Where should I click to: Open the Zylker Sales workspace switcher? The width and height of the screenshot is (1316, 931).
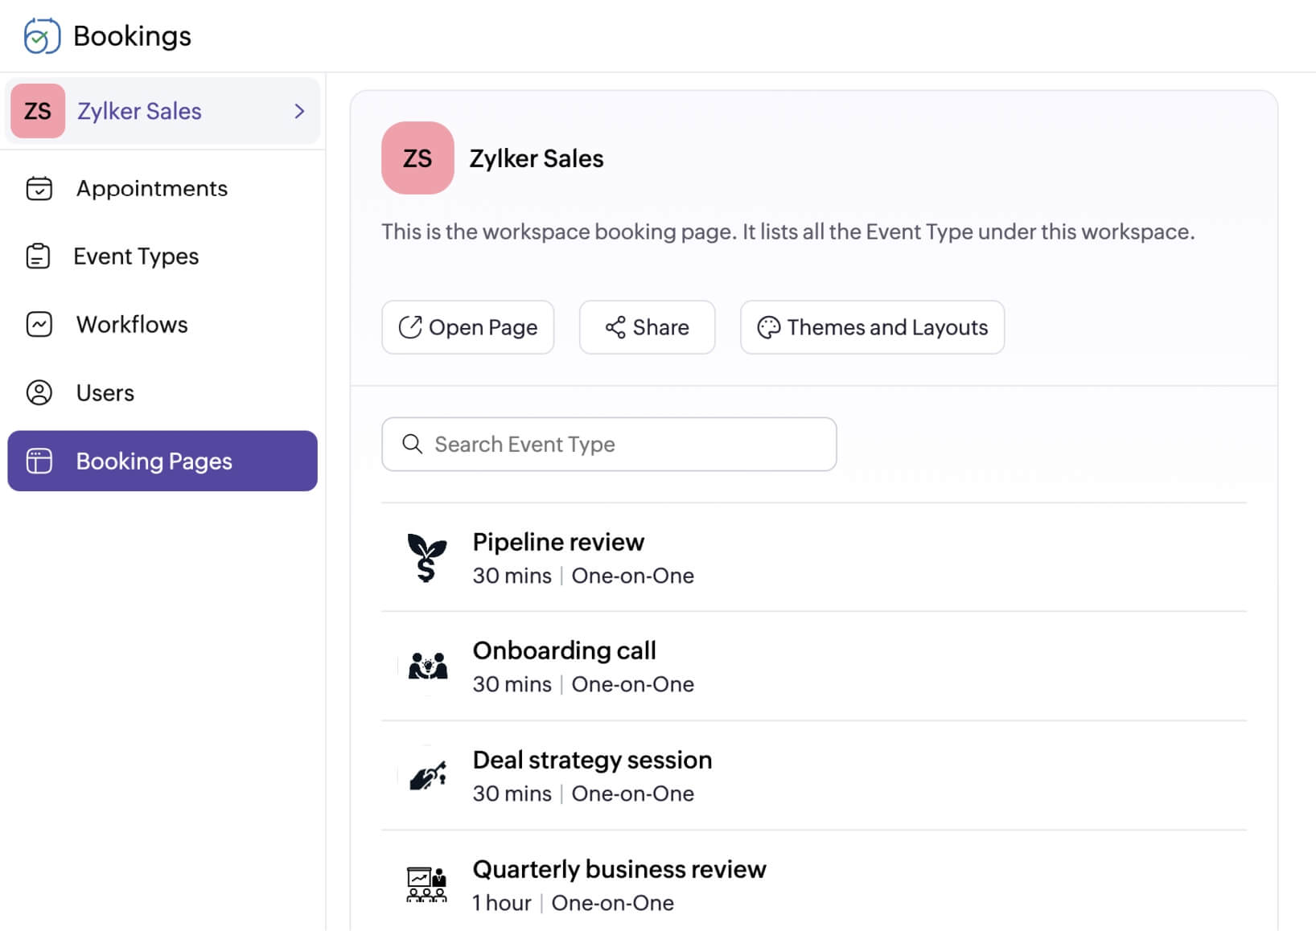(x=138, y=111)
